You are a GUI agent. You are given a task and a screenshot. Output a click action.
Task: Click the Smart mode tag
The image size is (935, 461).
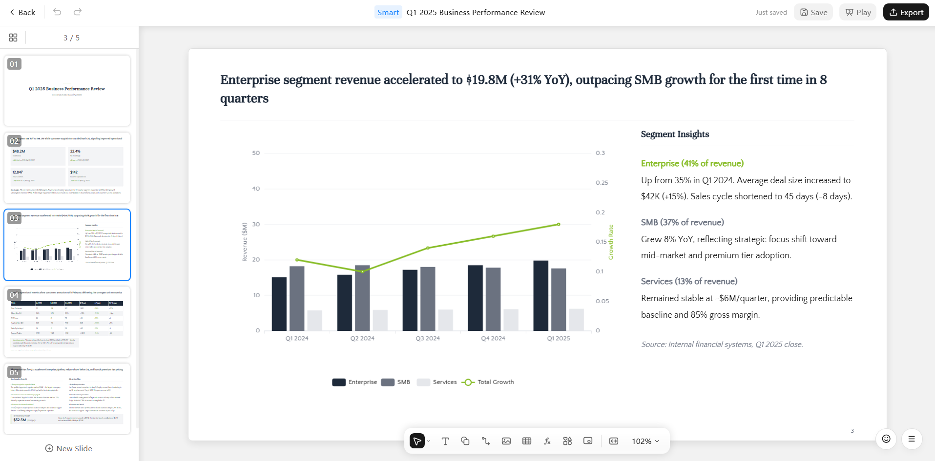pyautogui.click(x=388, y=12)
